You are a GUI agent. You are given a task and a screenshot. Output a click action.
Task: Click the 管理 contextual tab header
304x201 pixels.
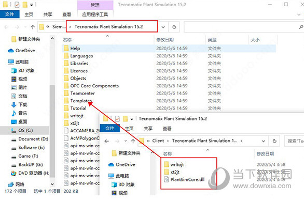[x=95, y=5]
